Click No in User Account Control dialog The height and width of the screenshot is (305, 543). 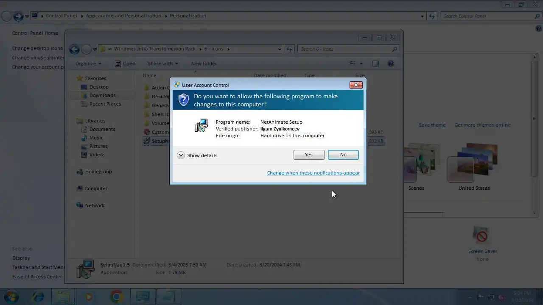tap(343, 155)
